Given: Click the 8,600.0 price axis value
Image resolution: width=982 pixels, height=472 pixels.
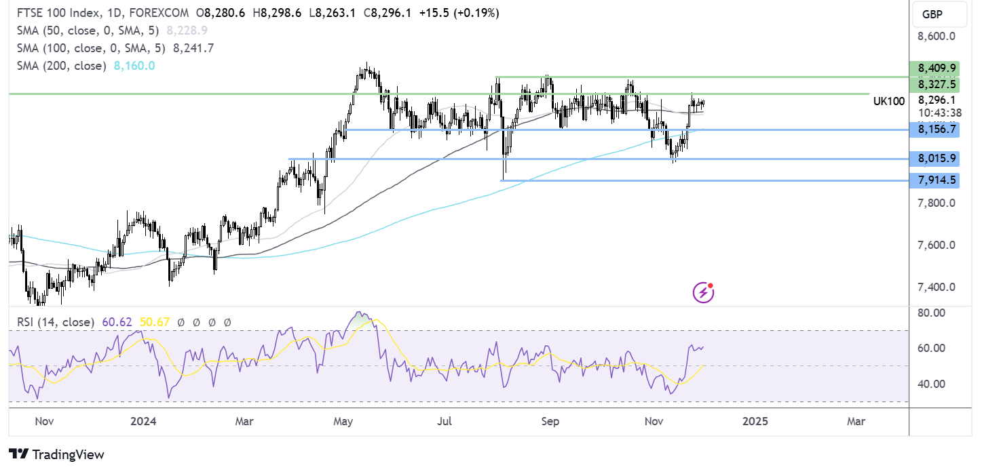Looking at the screenshot, I should click(937, 37).
